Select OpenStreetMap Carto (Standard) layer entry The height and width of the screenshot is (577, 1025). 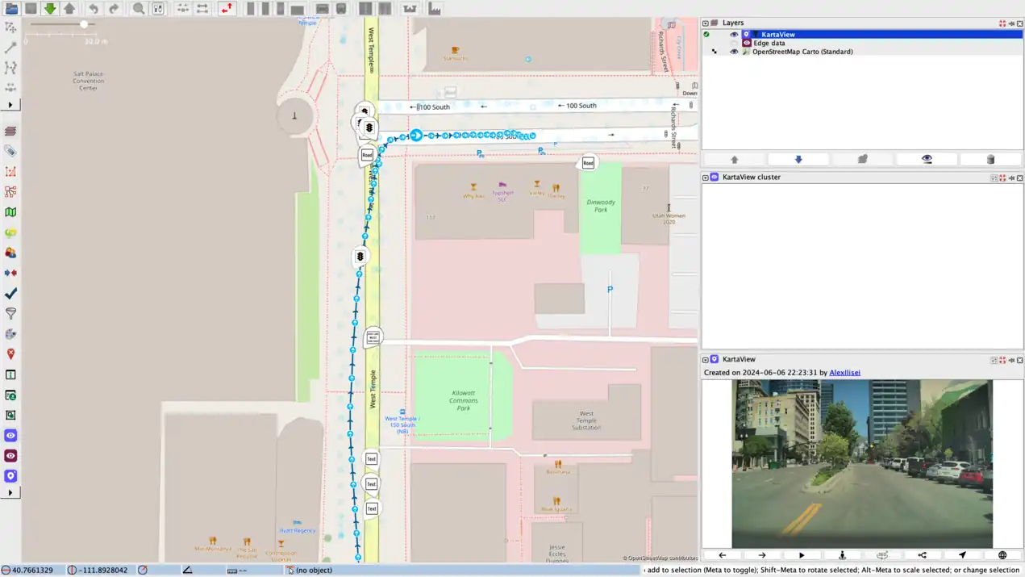tap(802, 52)
